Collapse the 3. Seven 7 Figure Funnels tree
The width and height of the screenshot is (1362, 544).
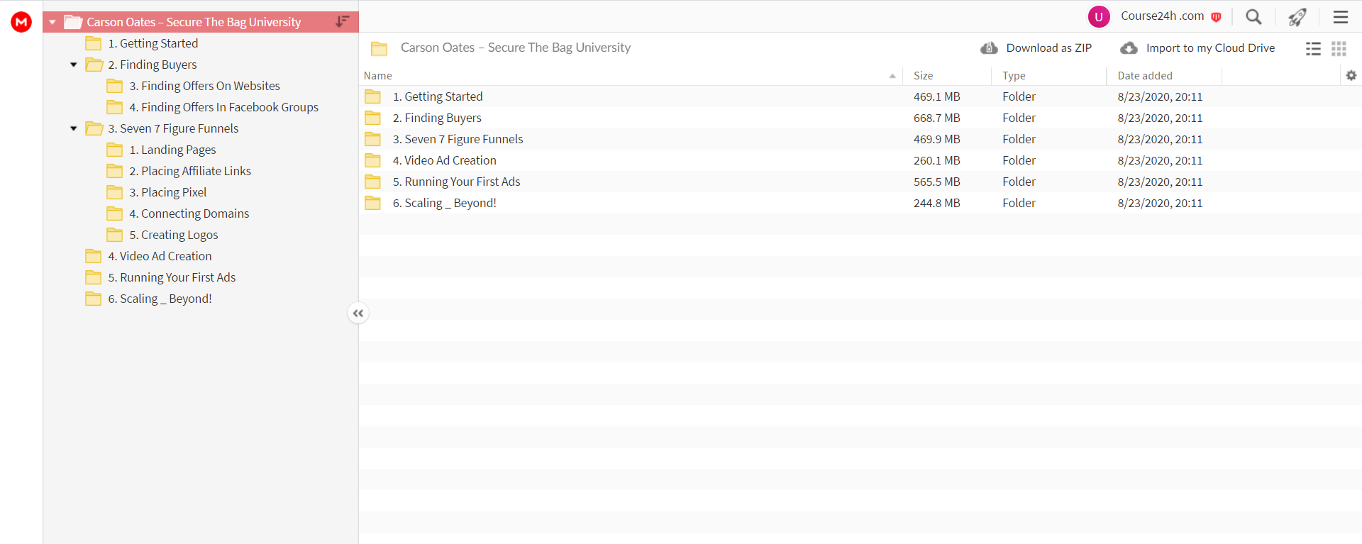pos(74,128)
